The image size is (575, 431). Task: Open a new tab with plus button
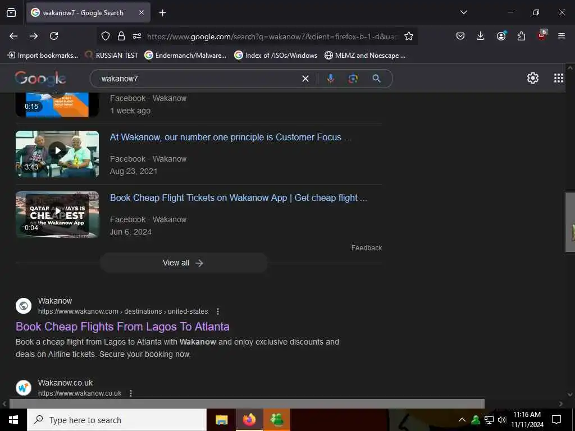tap(163, 13)
